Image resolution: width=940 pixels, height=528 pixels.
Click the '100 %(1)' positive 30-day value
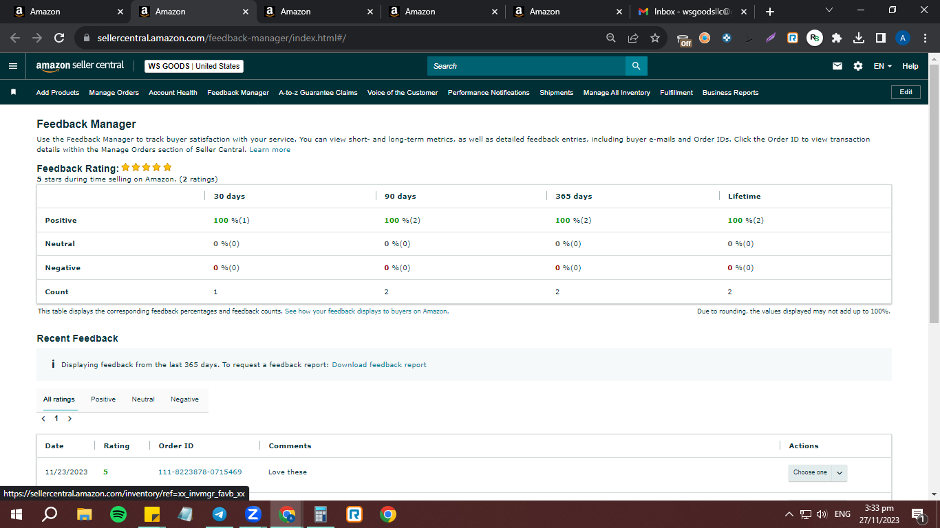231,220
